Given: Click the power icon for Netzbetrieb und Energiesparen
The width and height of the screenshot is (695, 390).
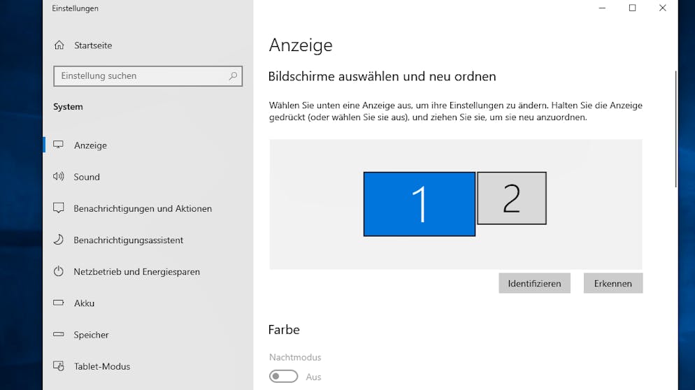Looking at the screenshot, I should point(59,271).
